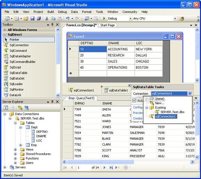Image resolution: width=201 pixels, height=179 pixels.
Task: Open the Data menu
Action: [x=74, y=12]
